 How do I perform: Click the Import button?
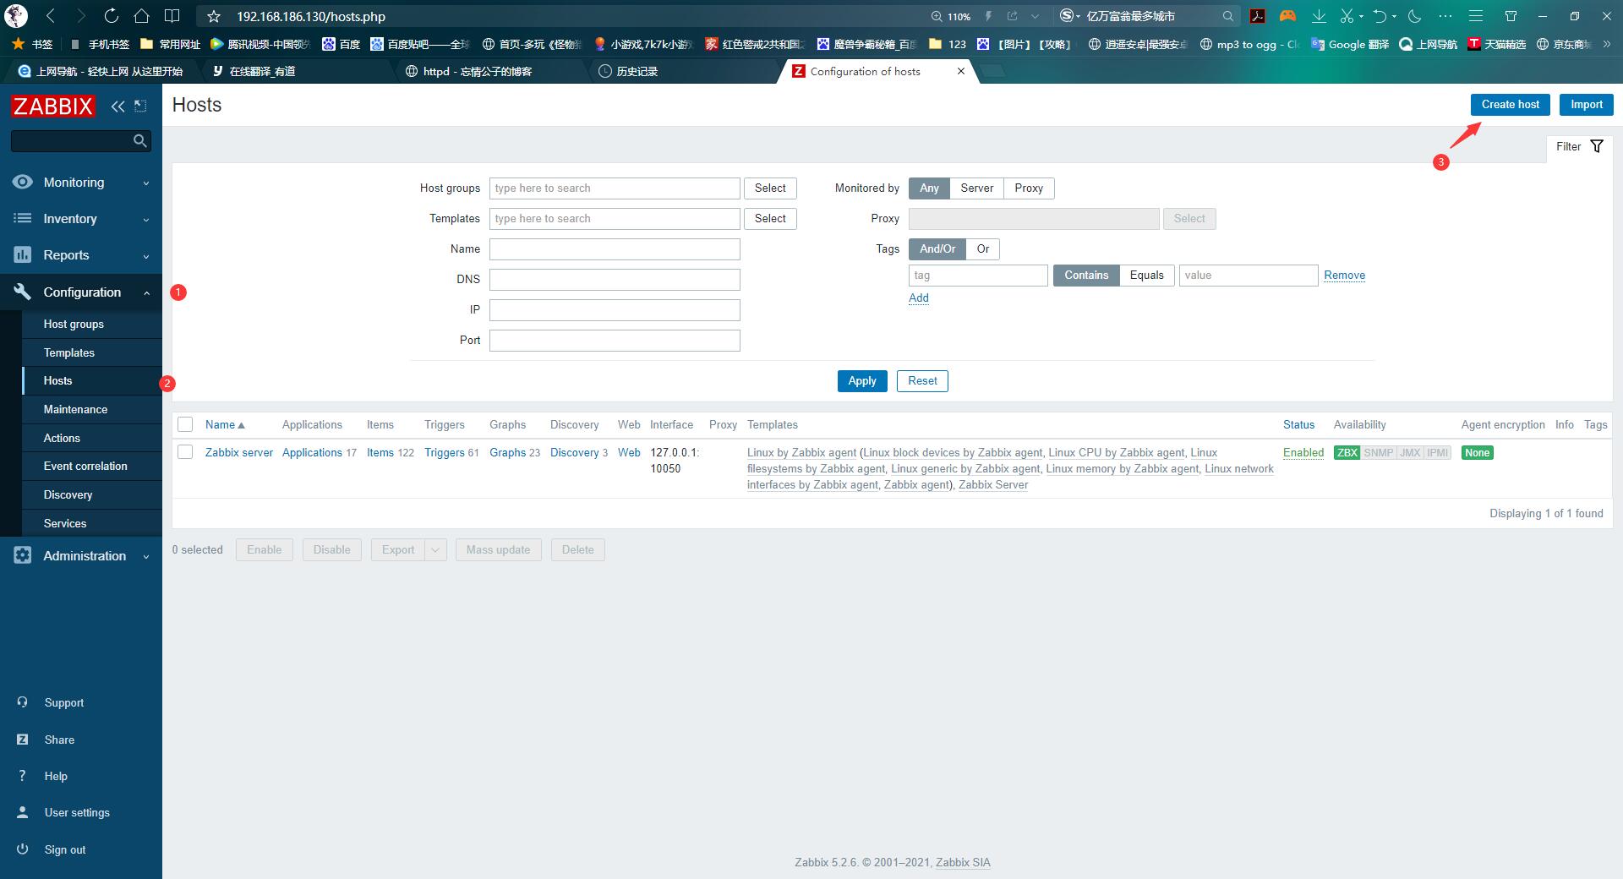click(x=1587, y=105)
